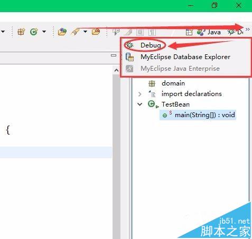Click the highlighted current line in editor
This screenshot has height=239, width=252.
56,152
